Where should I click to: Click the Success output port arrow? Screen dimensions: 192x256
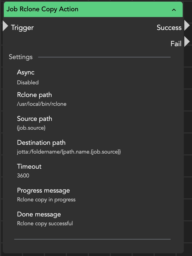(187, 26)
